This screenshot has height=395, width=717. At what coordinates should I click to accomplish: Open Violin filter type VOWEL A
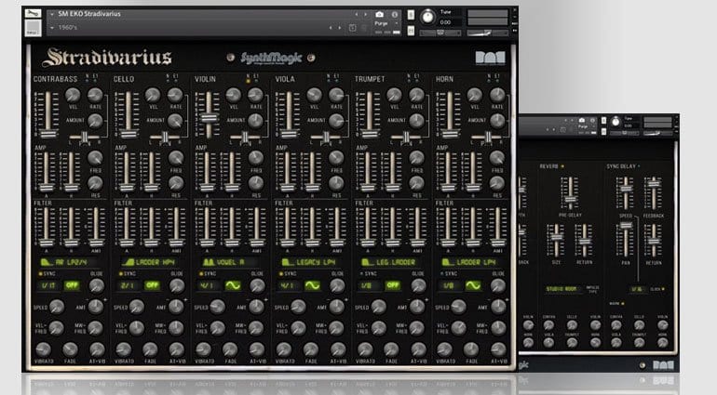click(x=231, y=262)
